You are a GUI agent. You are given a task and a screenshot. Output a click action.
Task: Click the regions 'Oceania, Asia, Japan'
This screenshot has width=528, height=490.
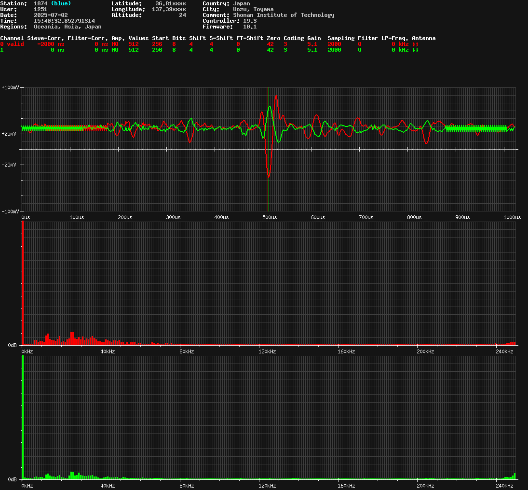(68, 27)
